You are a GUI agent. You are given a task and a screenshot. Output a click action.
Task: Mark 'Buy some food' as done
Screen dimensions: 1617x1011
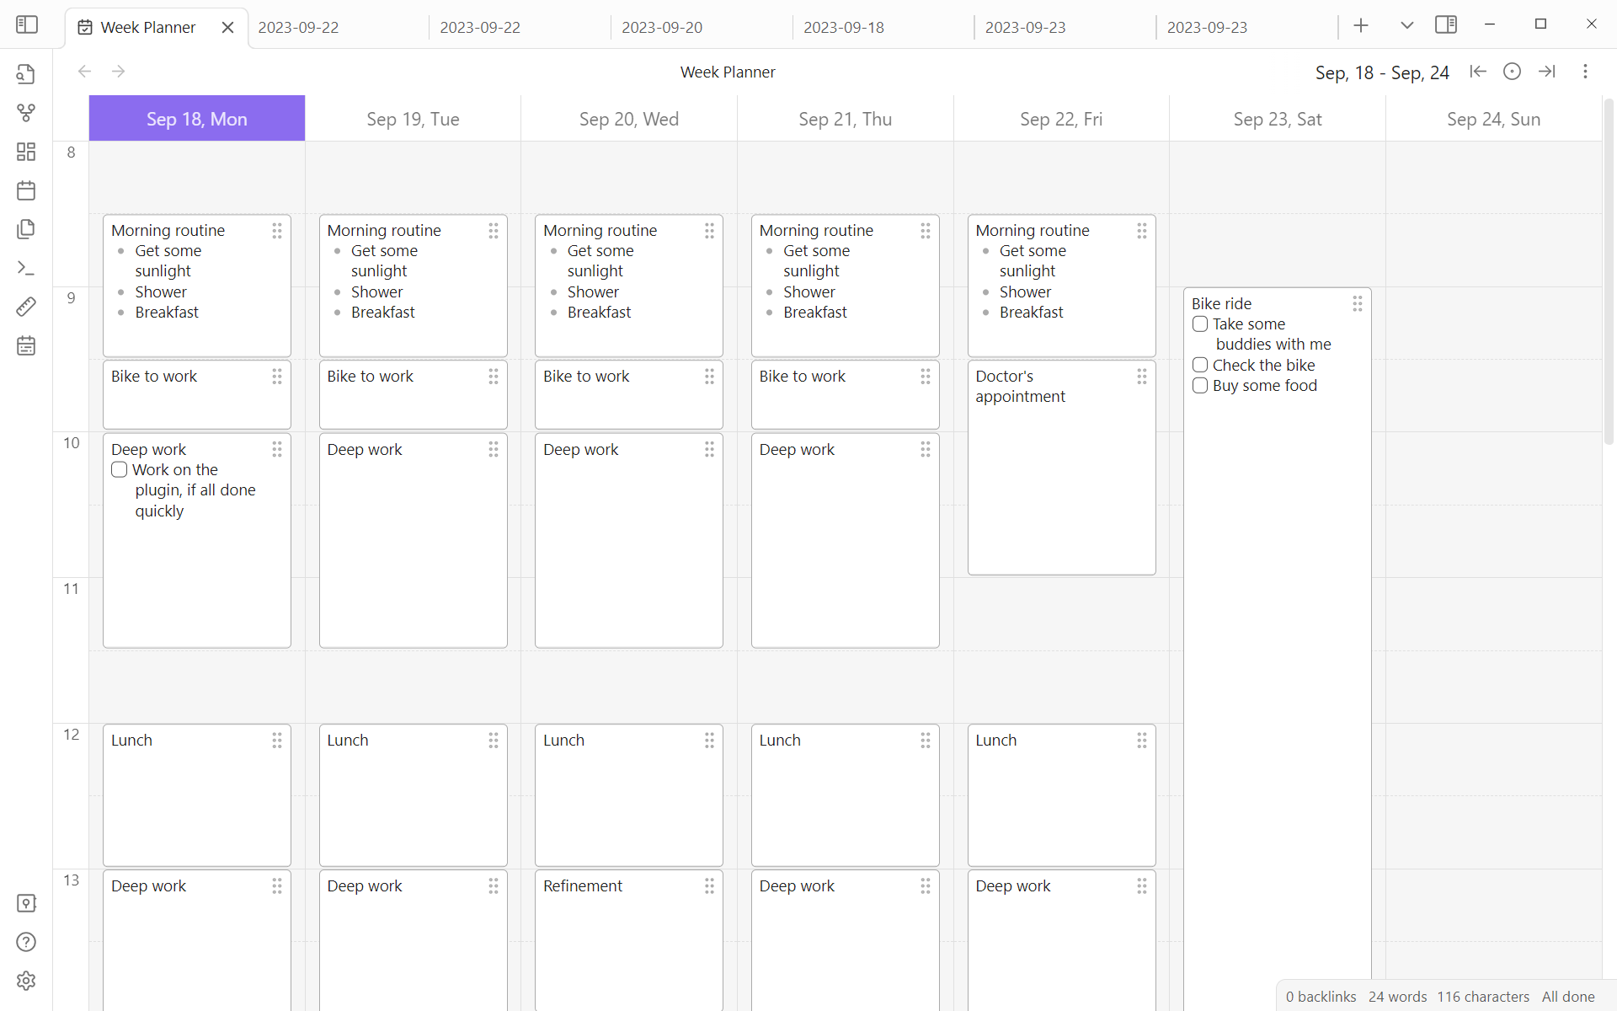pyautogui.click(x=1200, y=386)
